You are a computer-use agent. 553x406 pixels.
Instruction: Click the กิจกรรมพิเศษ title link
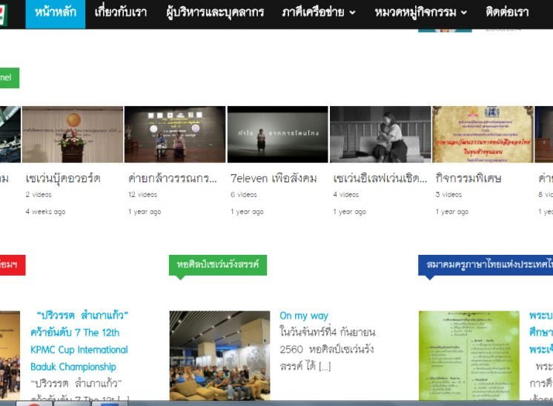coord(468,179)
